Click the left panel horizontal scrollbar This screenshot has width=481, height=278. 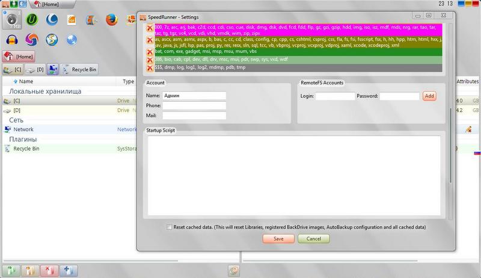[x=91, y=261]
